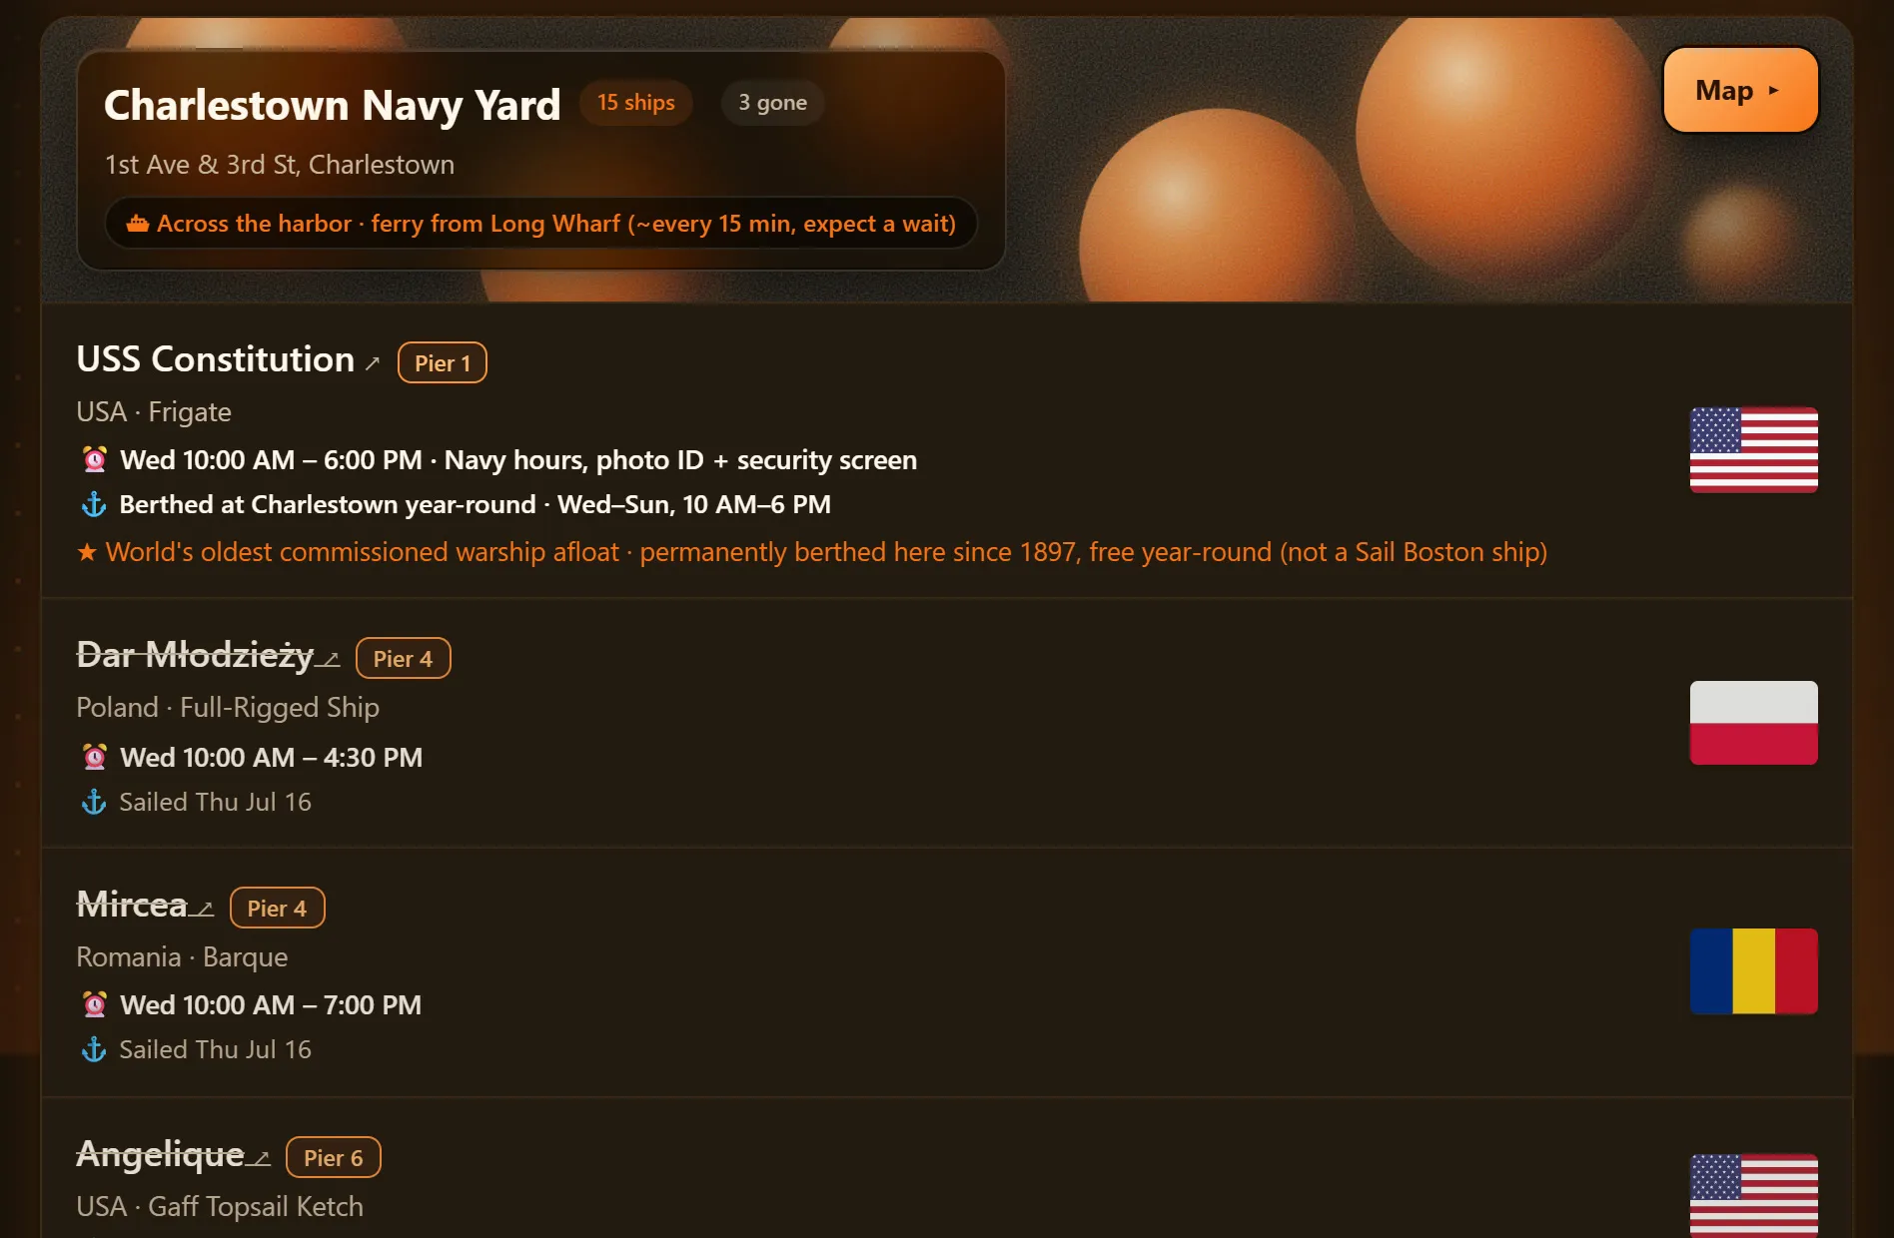1894x1238 pixels.
Task: Open the USS Constitution ship title
Action: 216,359
